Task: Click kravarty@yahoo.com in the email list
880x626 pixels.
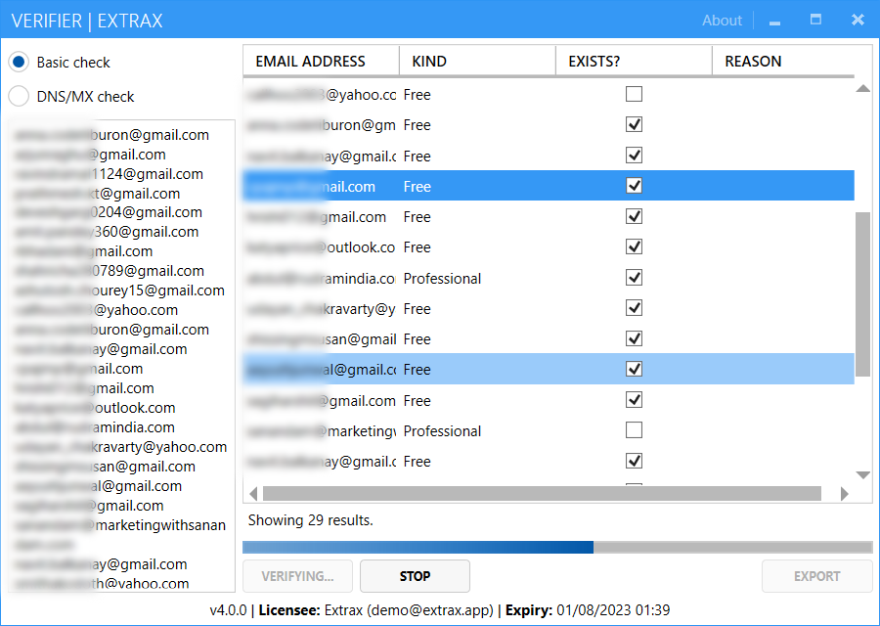Action: tap(120, 447)
